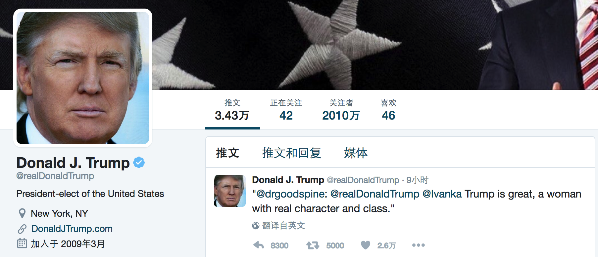The height and width of the screenshot is (257, 598).
Task: Click the location pin icon by New York
Action: point(22,213)
